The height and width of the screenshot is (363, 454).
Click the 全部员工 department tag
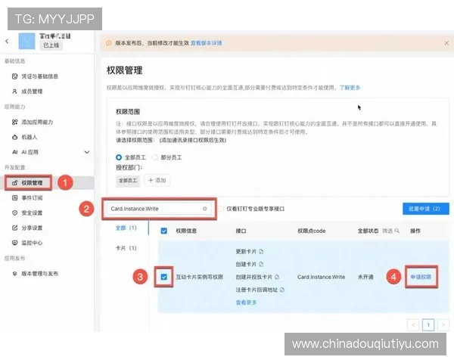click(x=128, y=181)
